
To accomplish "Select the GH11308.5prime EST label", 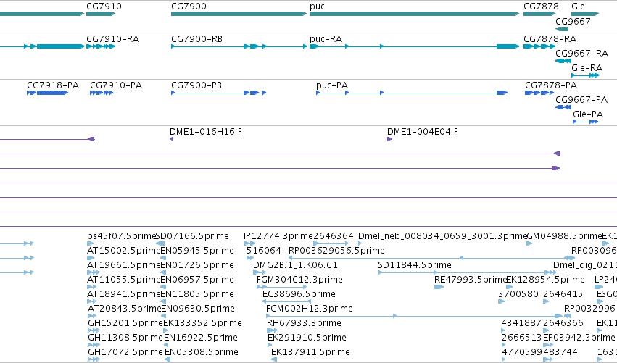I will [x=125, y=338].
